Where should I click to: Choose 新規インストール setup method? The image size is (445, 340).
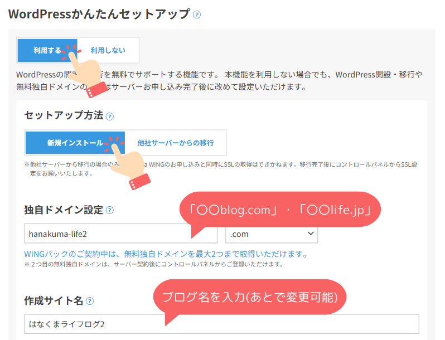75,143
